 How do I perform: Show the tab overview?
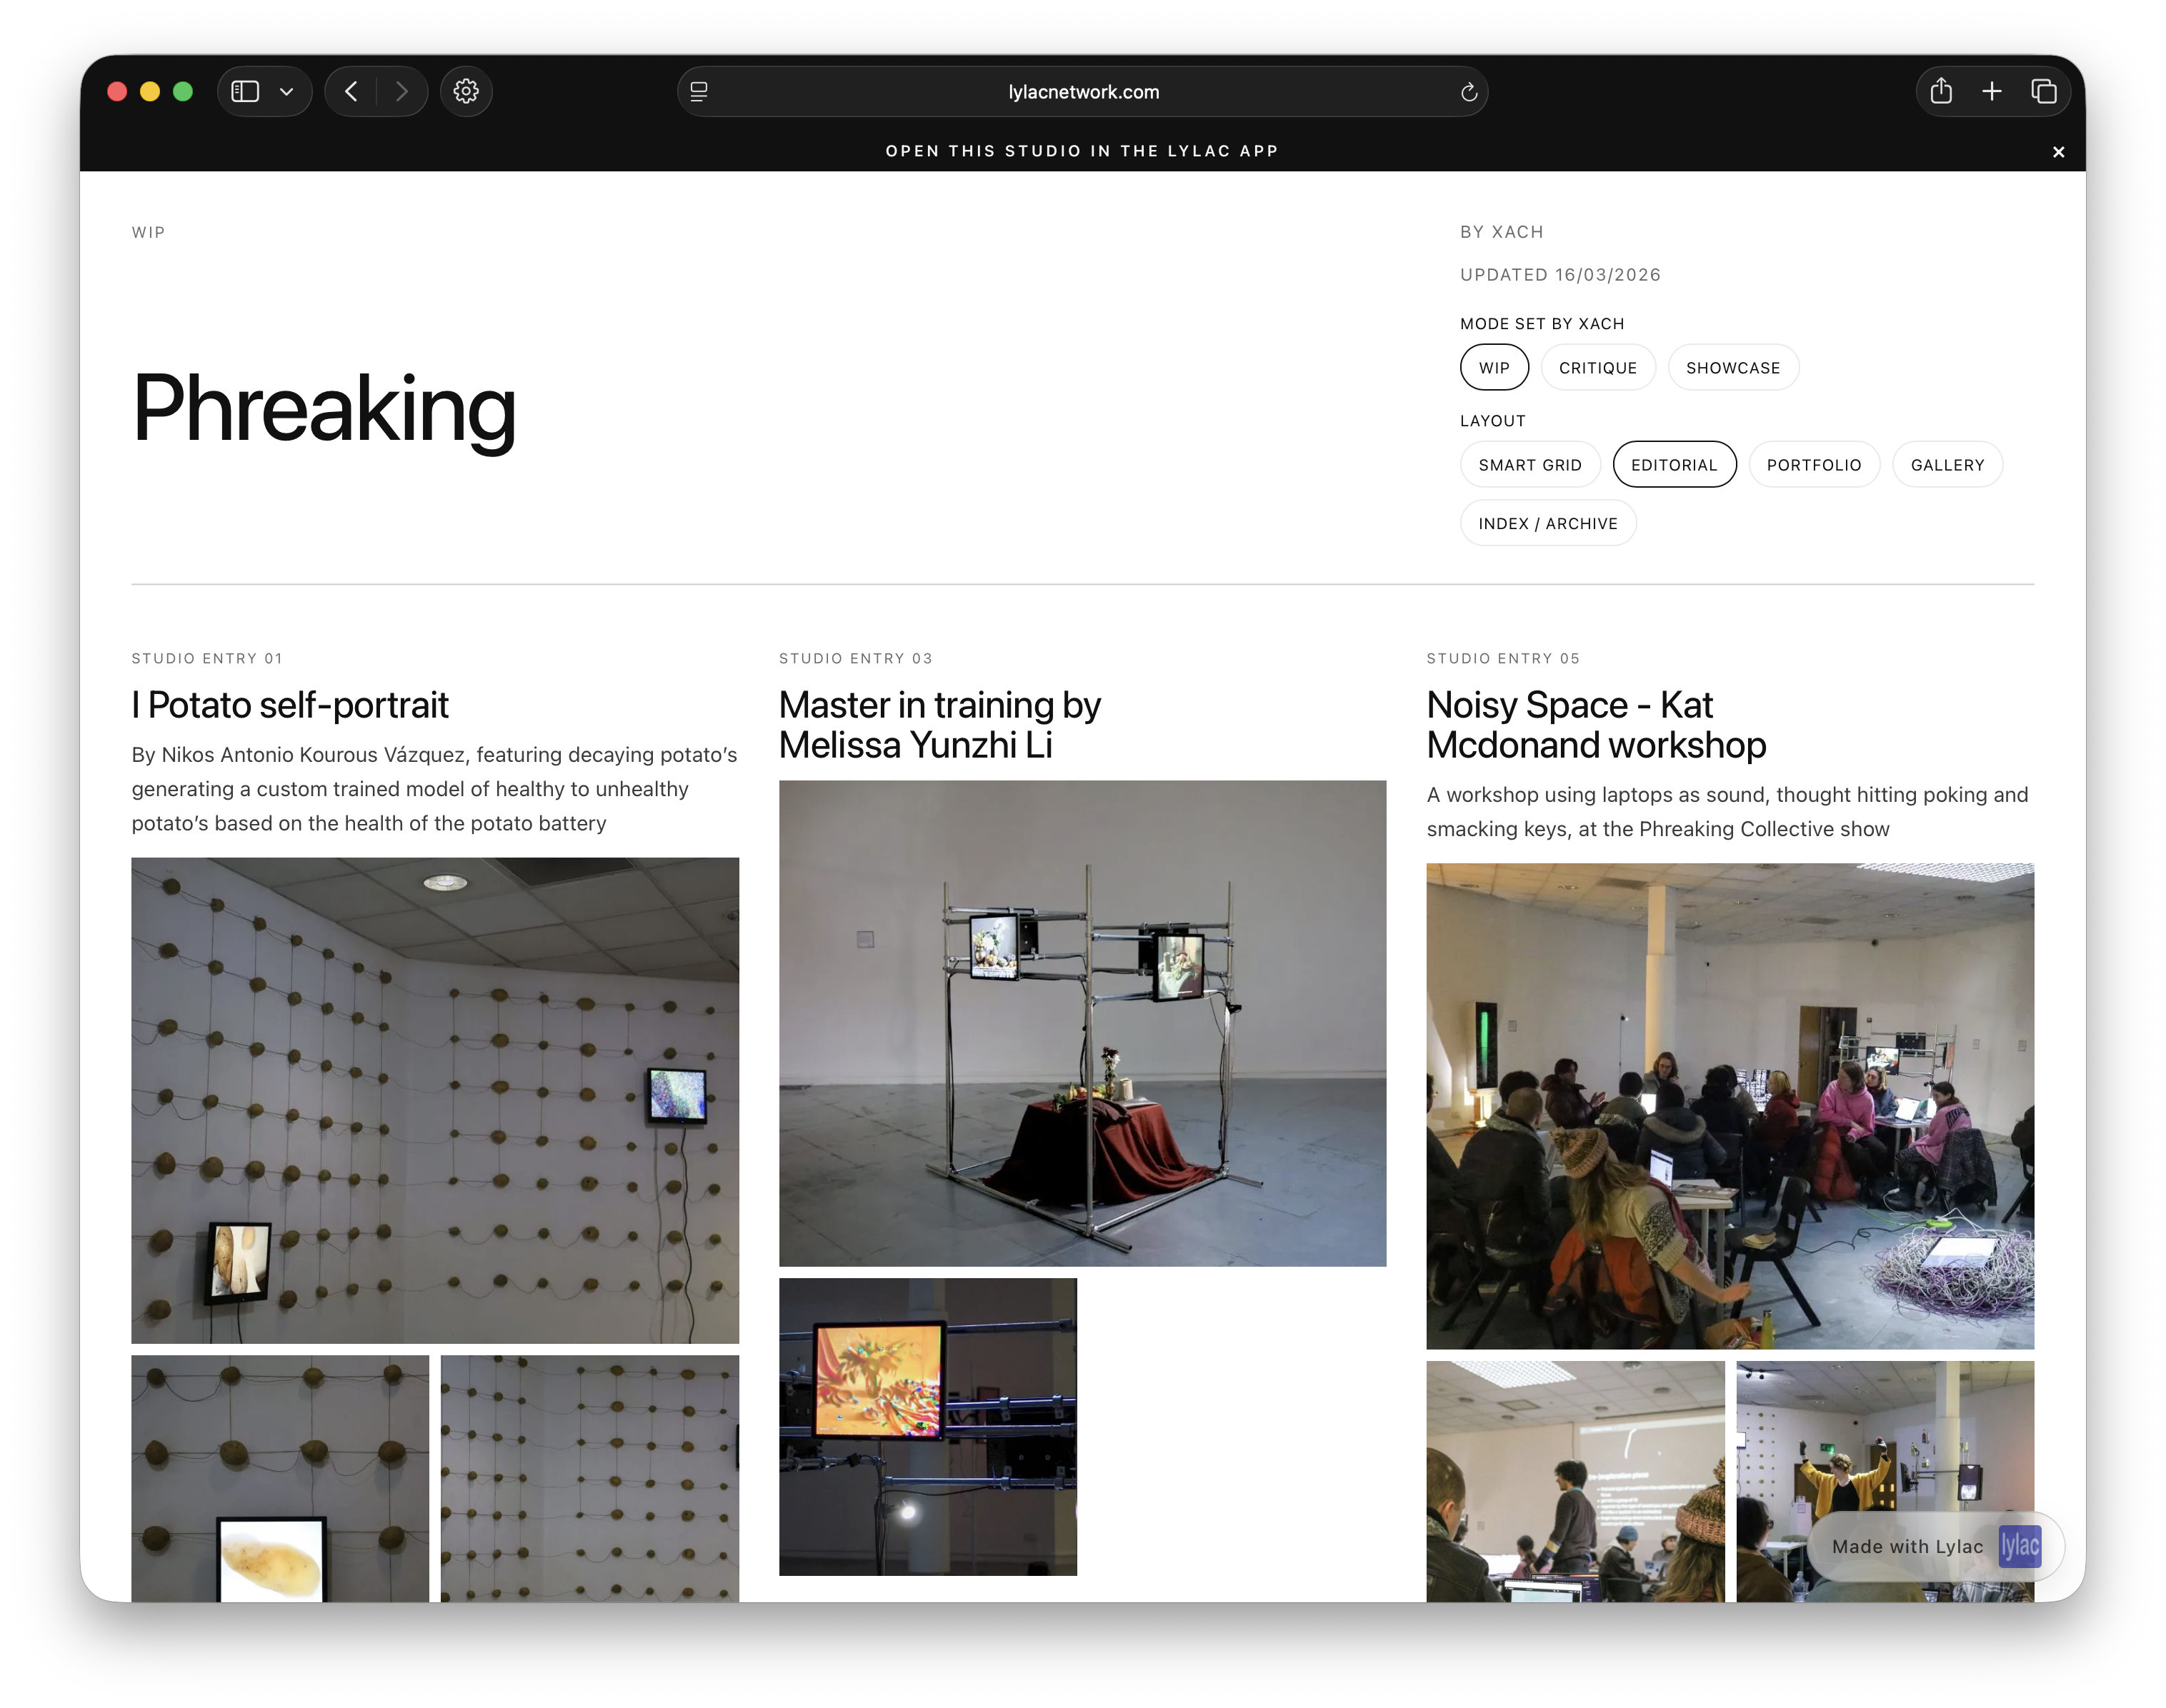point(2044,91)
